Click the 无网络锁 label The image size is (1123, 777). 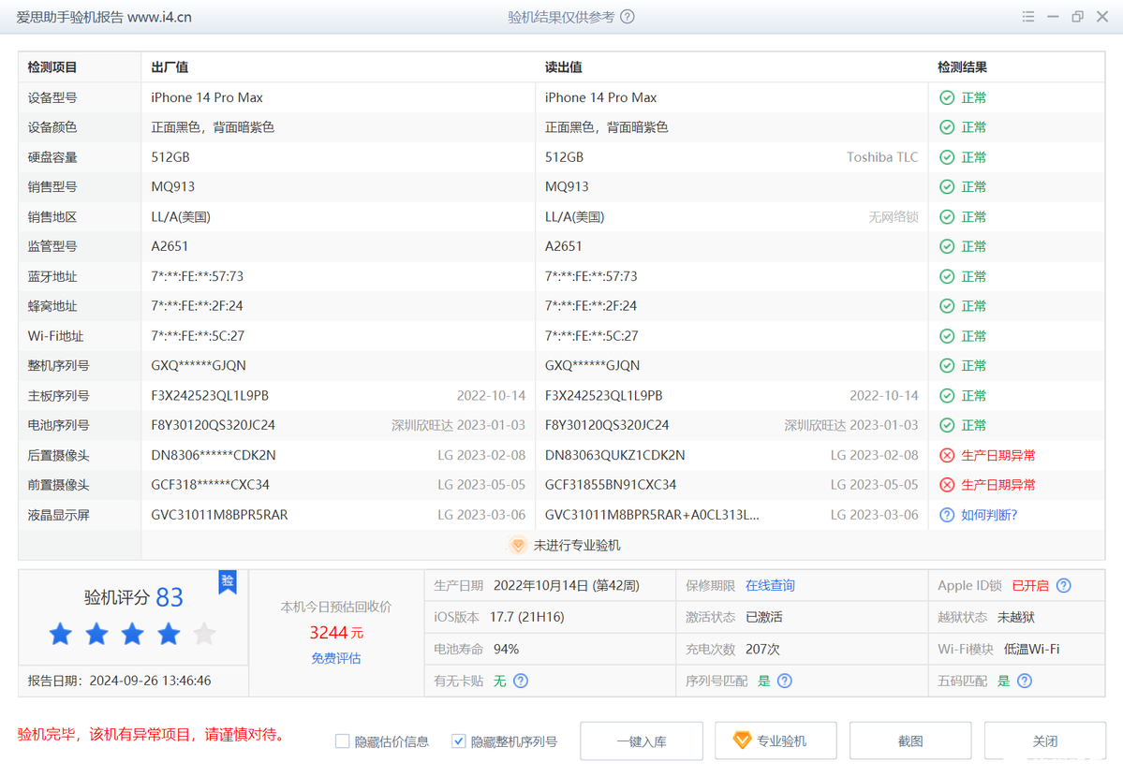coord(894,217)
